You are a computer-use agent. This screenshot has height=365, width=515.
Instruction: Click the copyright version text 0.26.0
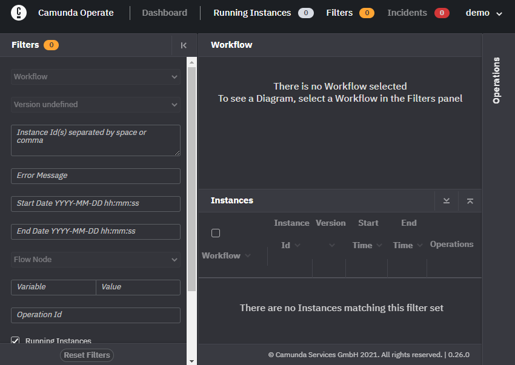pyautogui.click(x=459, y=355)
